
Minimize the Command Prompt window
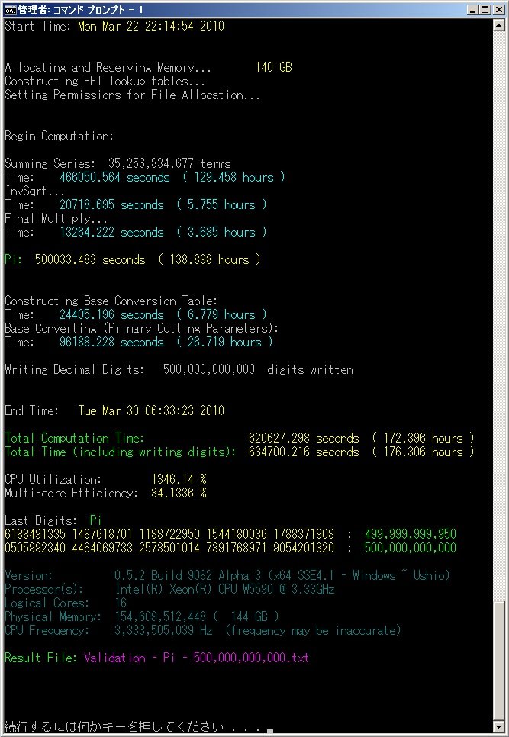coord(472,9)
